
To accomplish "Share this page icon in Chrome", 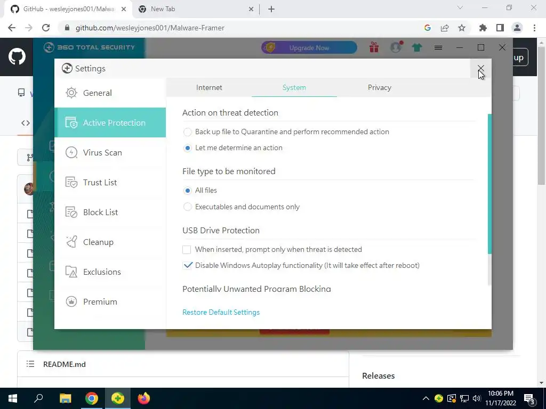I will (445, 28).
